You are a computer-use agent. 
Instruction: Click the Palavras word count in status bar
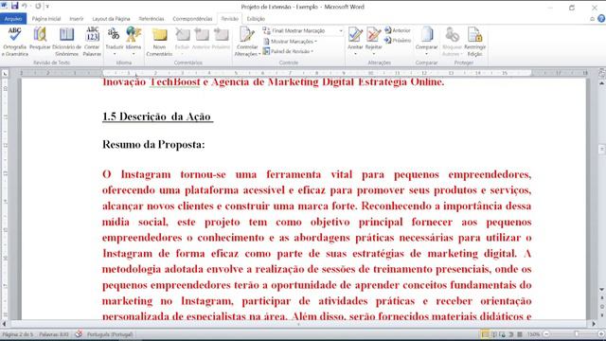pyautogui.click(x=54, y=334)
